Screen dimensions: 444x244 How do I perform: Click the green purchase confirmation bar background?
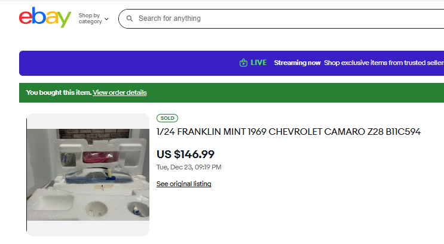[299, 92]
